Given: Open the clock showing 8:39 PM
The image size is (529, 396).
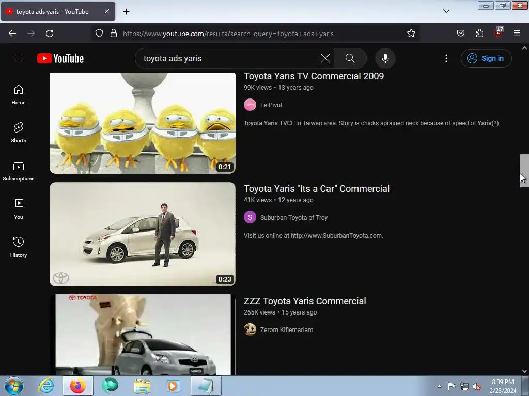Looking at the screenshot, I should click(503, 386).
